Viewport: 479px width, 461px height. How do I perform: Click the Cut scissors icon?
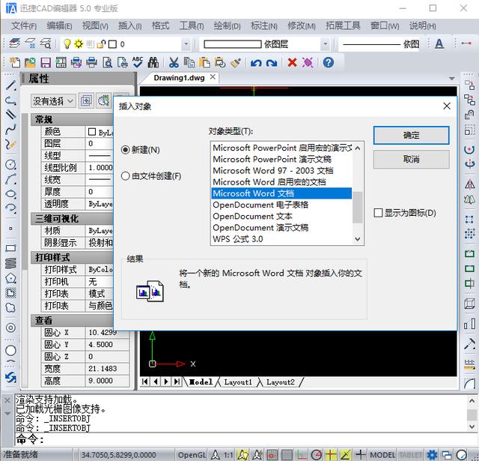tap(174, 63)
